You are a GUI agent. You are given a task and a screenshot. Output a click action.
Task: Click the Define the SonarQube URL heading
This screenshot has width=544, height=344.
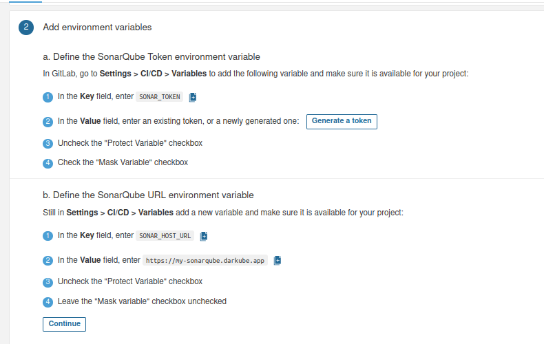(x=148, y=195)
